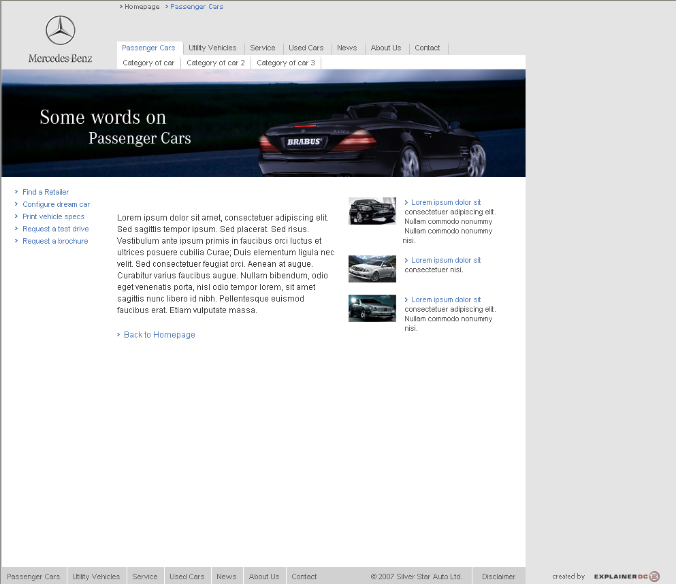The height and width of the screenshot is (584, 676).
Task: Open the Configure dream car link
Action: pos(56,205)
